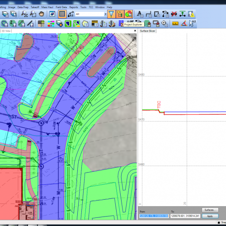Open the Reports menu
226x226 pixels.
(x=74, y=7)
